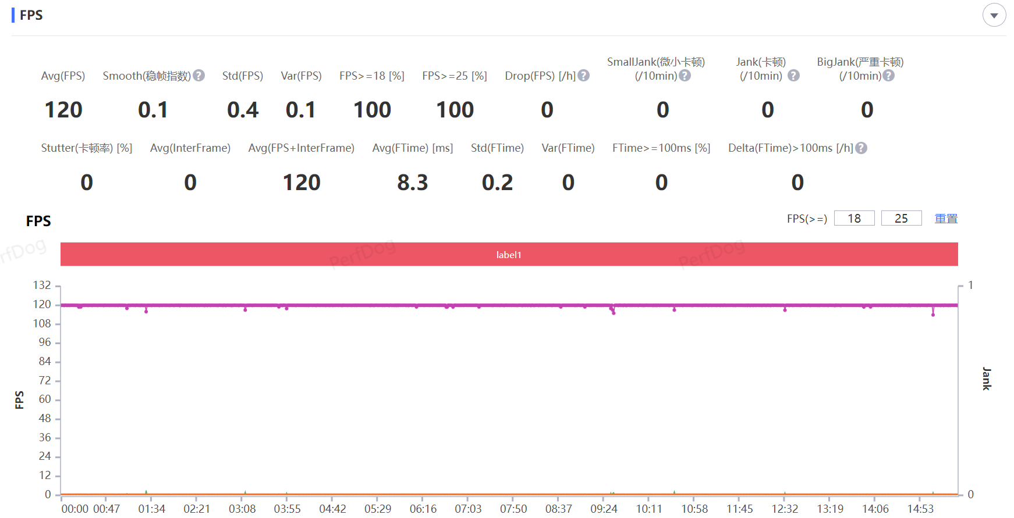Click the FPS dip point near 14:53
Image resolution: width=1014 pixels, height=518 pixels.
(x=933, y=315)
